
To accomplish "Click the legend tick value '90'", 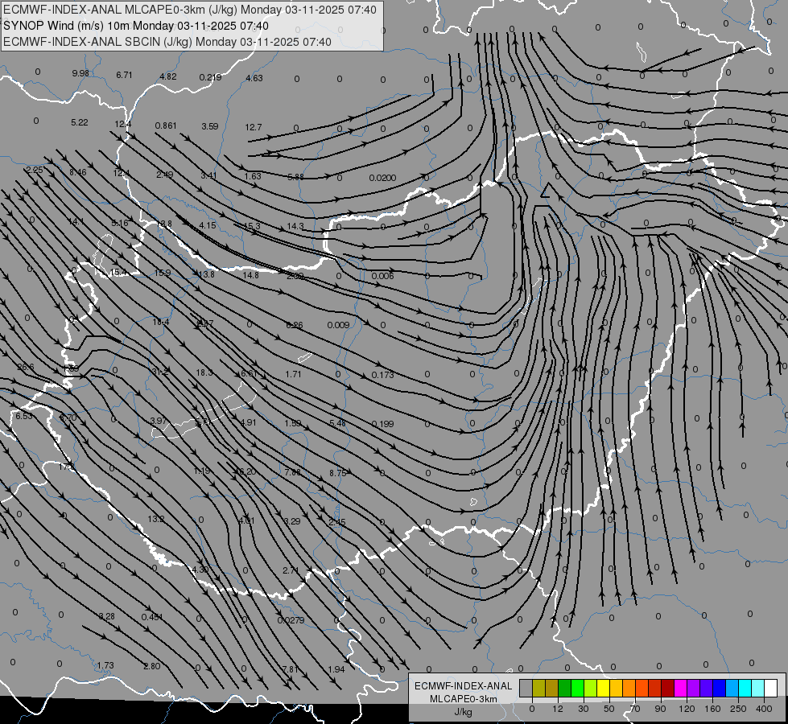I will click(x=660, y=709).
